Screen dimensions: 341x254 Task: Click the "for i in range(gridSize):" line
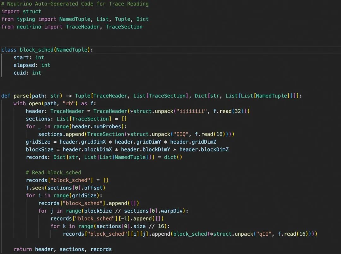coord(64,195)
